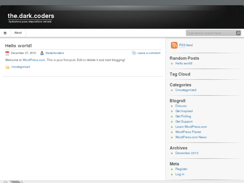The height and width of the screenshot is (183, 244).
Task: Follow the WordPress.com link in post
Action: point(34,60)
